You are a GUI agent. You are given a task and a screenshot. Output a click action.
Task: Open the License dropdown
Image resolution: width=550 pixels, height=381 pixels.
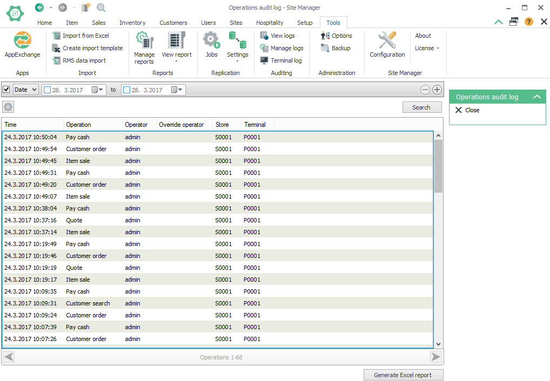(427, 47)
